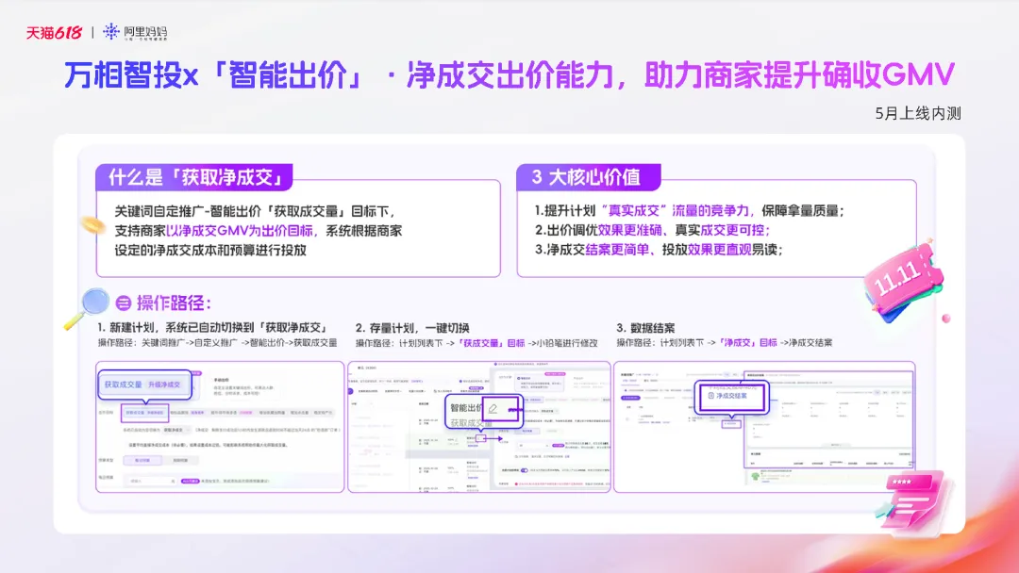Select the 3 大核心价值 section header

[x=588, y=177]
